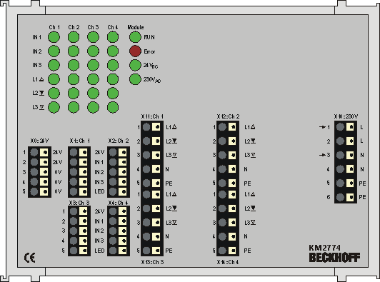This screenshot has height=282, width=380.
Task: Click the 24V DC module status LED
Action: click(x=135, y=65)
